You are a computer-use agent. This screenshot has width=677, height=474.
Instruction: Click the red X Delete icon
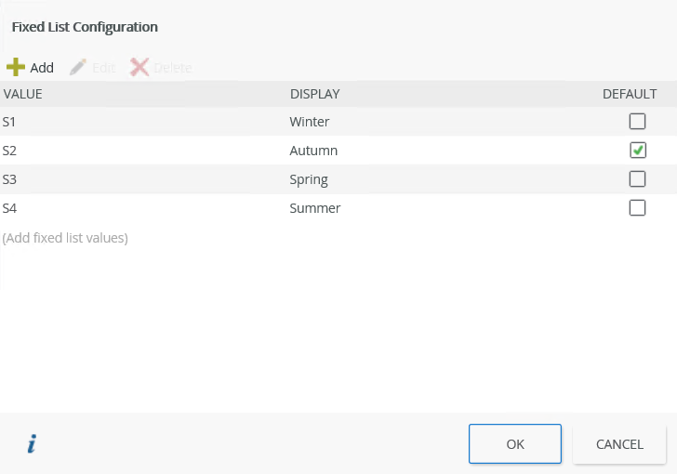tap(139, 67)
